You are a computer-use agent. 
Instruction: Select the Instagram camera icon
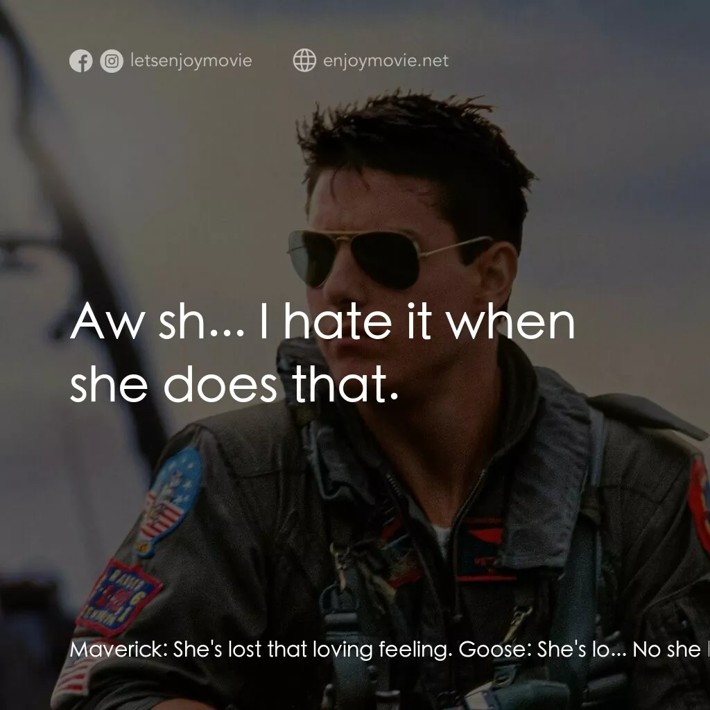click(110, 61)
